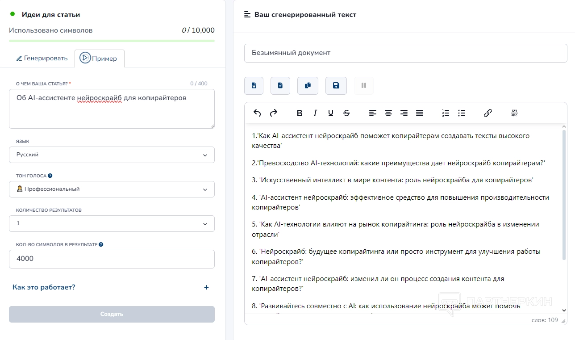Viewport: 575px width, 340px height.
Task: Open the Язык dropdown
Action: (x=112, y=155)
